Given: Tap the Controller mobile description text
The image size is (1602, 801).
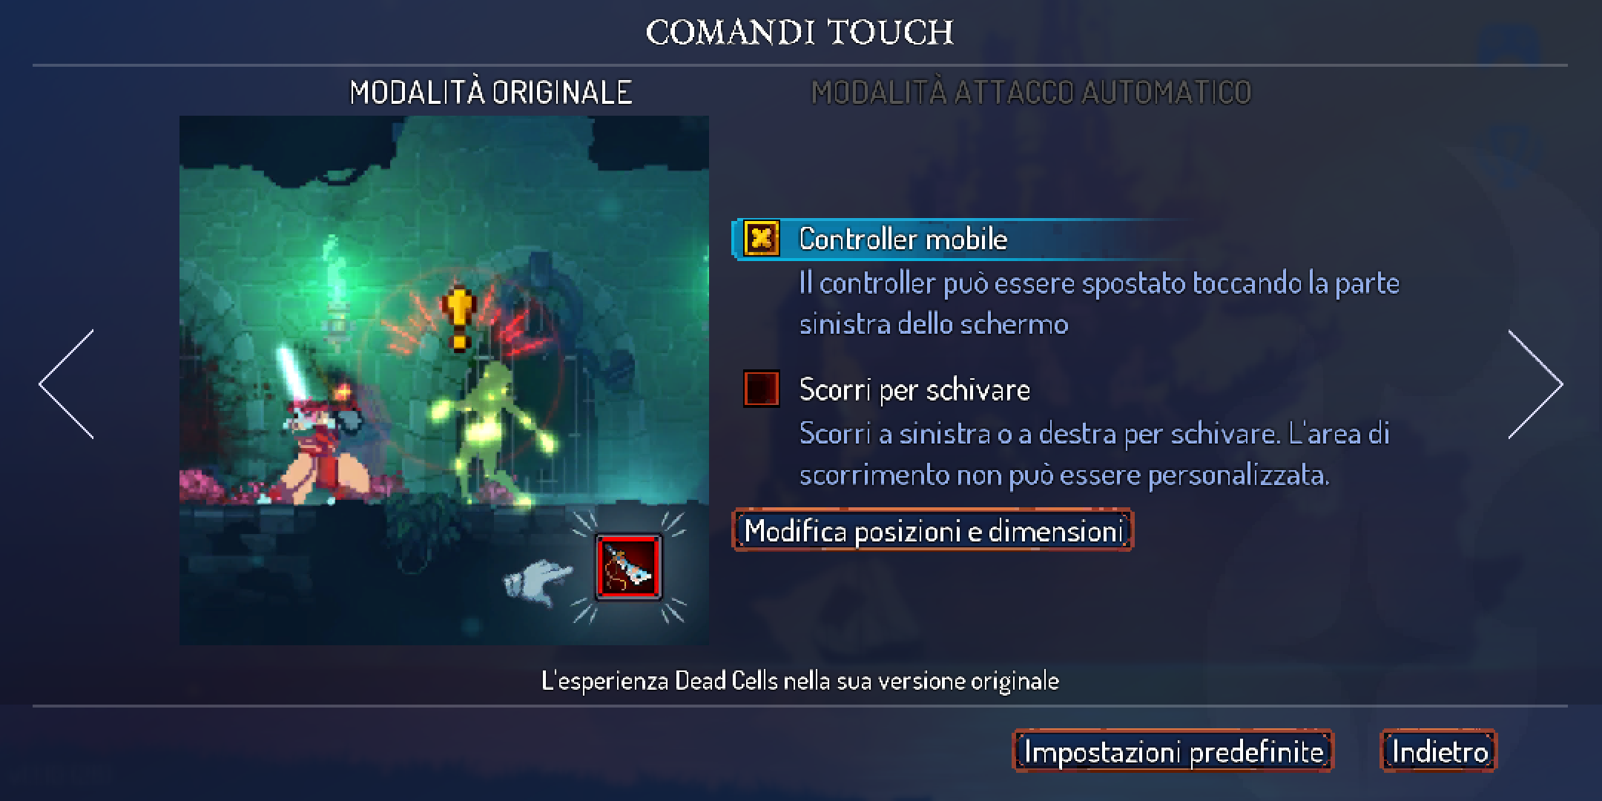Looking at the screenshot, I should (1099, 303).
